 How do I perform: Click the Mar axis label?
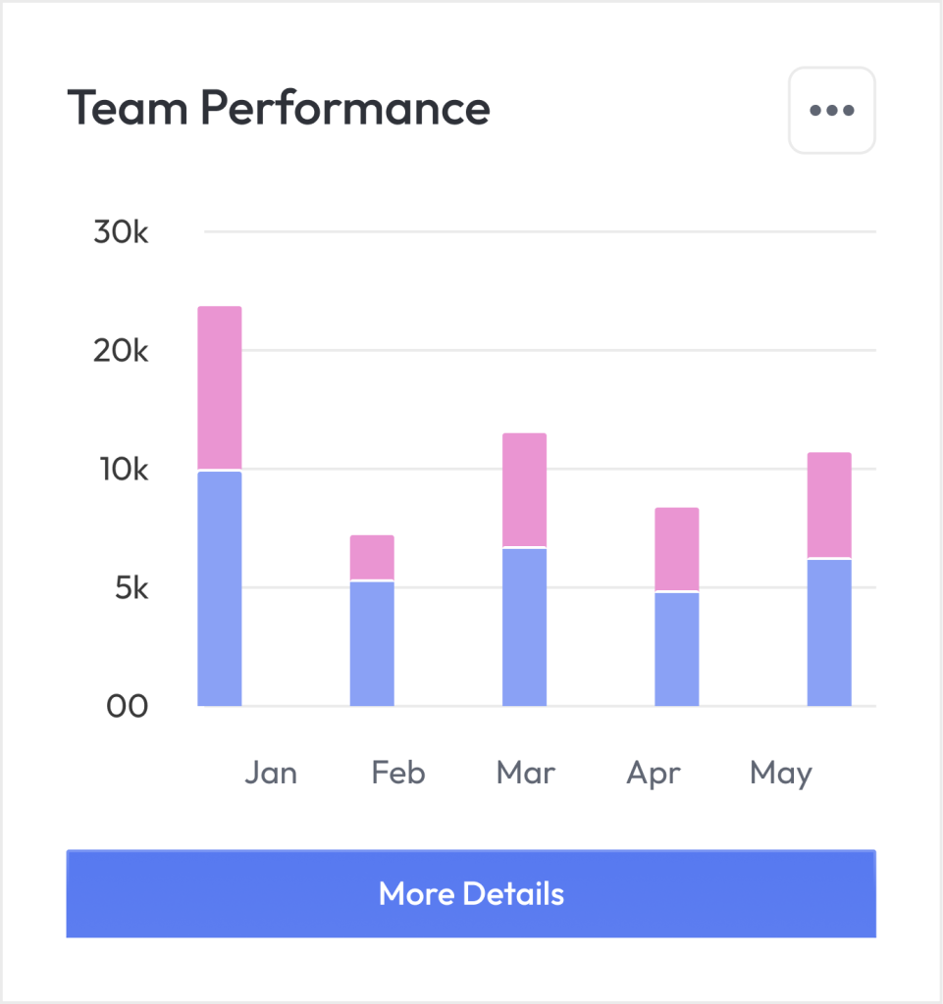(x=526, y=773)
